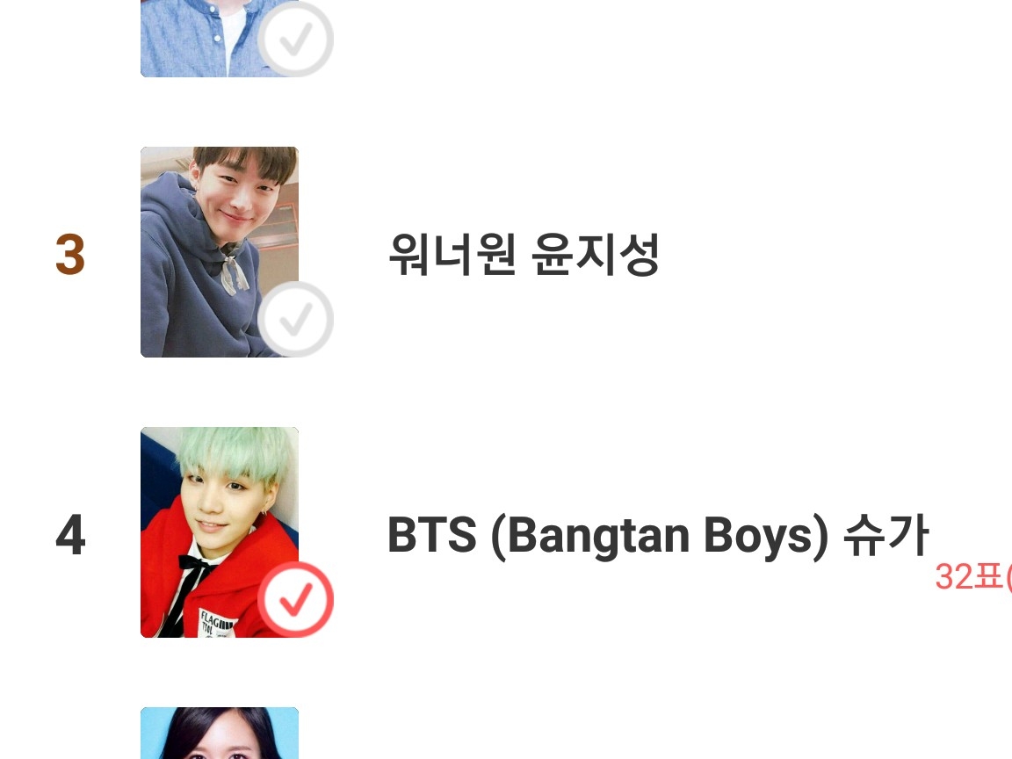Tap the cropped photo below rank 4
Screen dimensions: 1012x759
(220, 734)
